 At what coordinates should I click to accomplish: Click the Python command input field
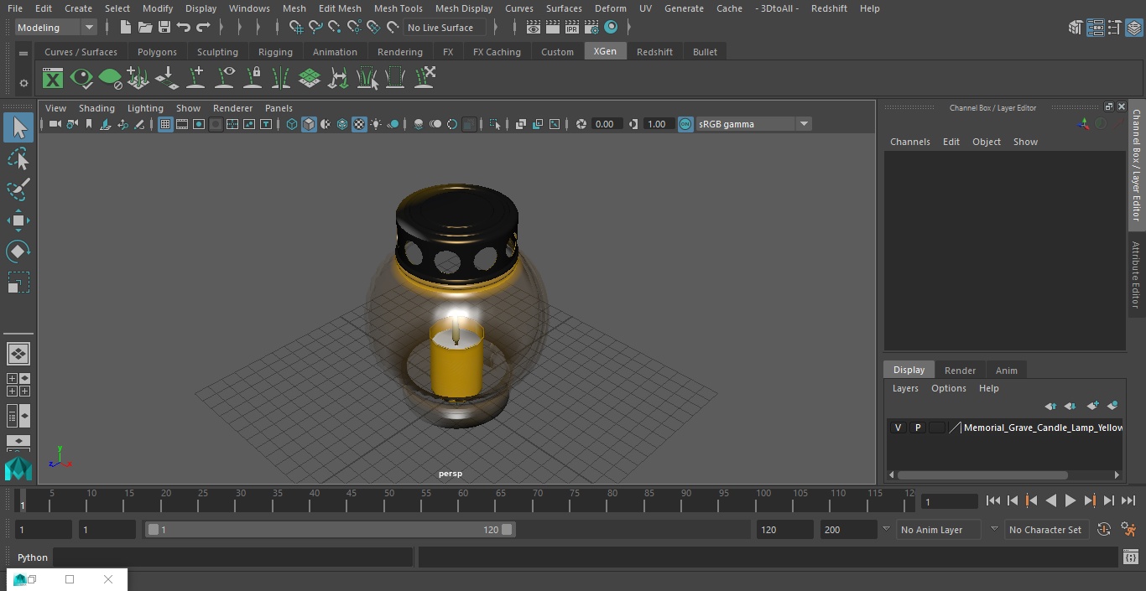pos(233,557)
